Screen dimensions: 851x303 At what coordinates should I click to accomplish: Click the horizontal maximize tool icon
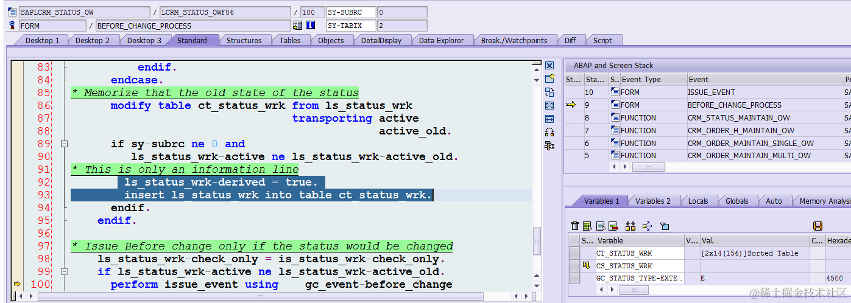(x=549, y=119)
